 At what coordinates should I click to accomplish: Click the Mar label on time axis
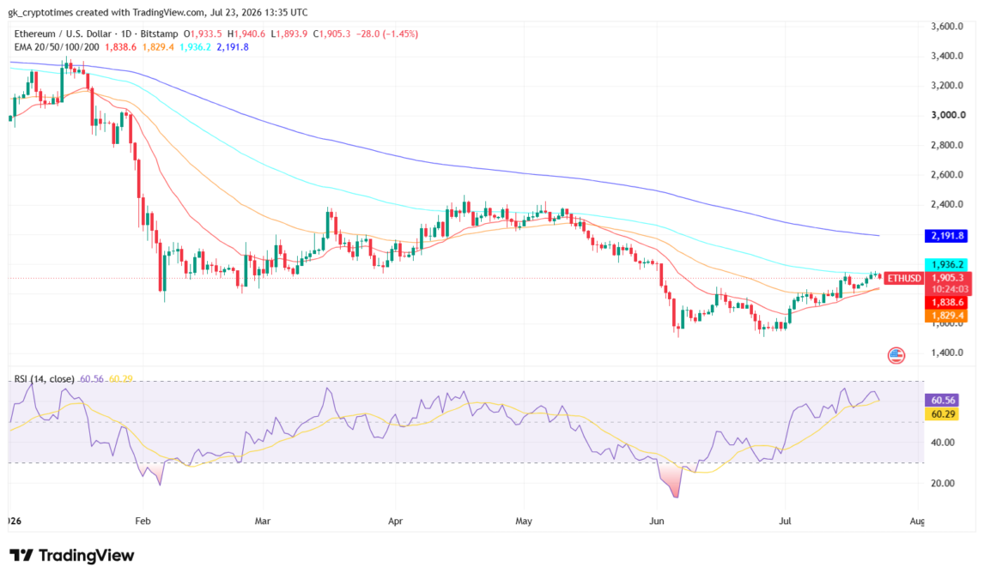pos(263,522)
